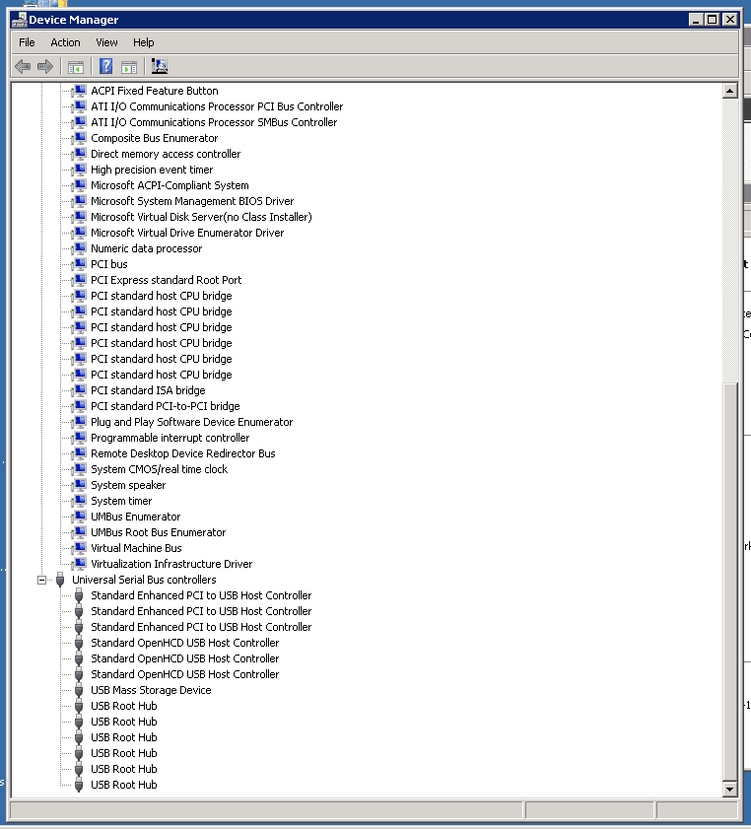The image size is (751, 829).
Task: Open the View menu
Action: (x=106, y=42)
